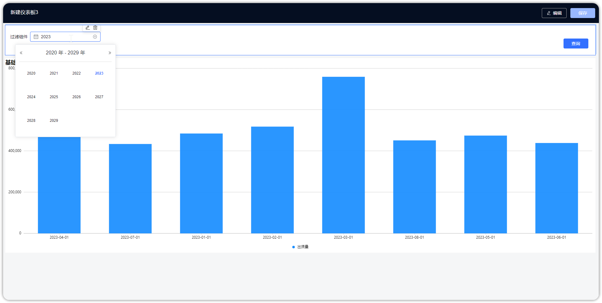
Task: Click the 编辑 edit button
Action: coord(554,13)
